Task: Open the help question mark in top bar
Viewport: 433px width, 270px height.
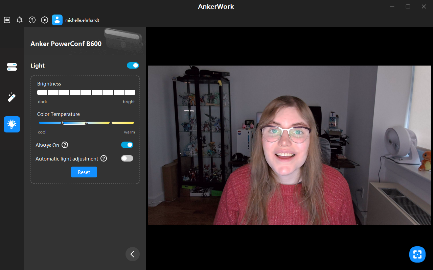Action: [x=32, y=20]
